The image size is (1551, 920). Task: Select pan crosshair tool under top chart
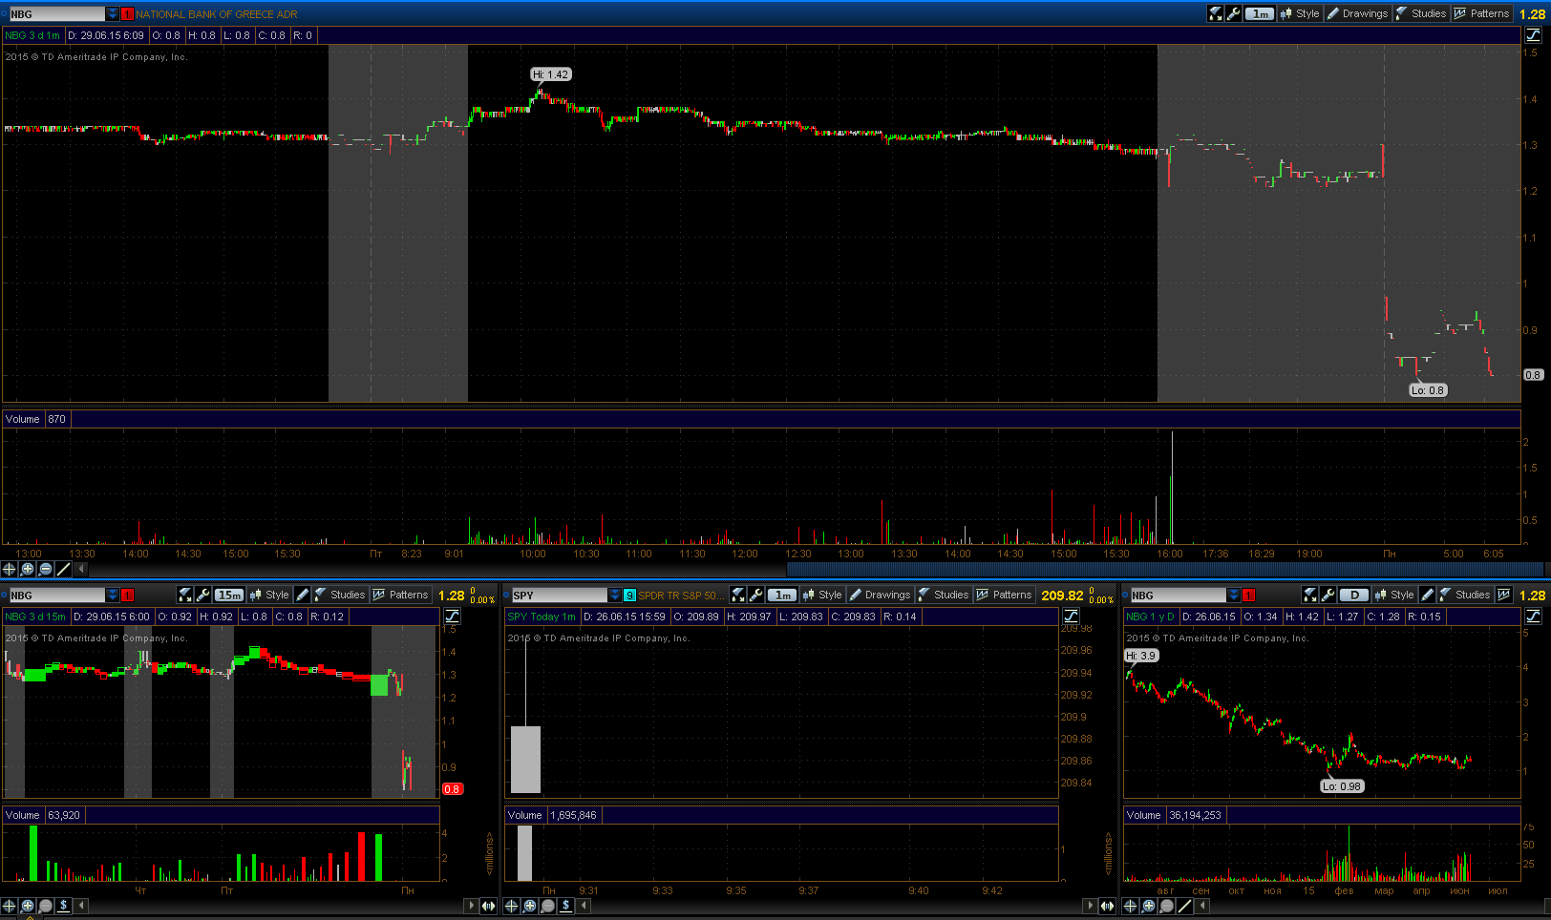(x=10, y=569)
